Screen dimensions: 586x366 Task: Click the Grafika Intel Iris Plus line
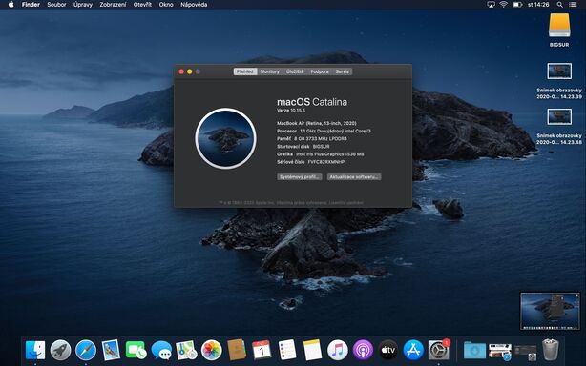point(321,154)
